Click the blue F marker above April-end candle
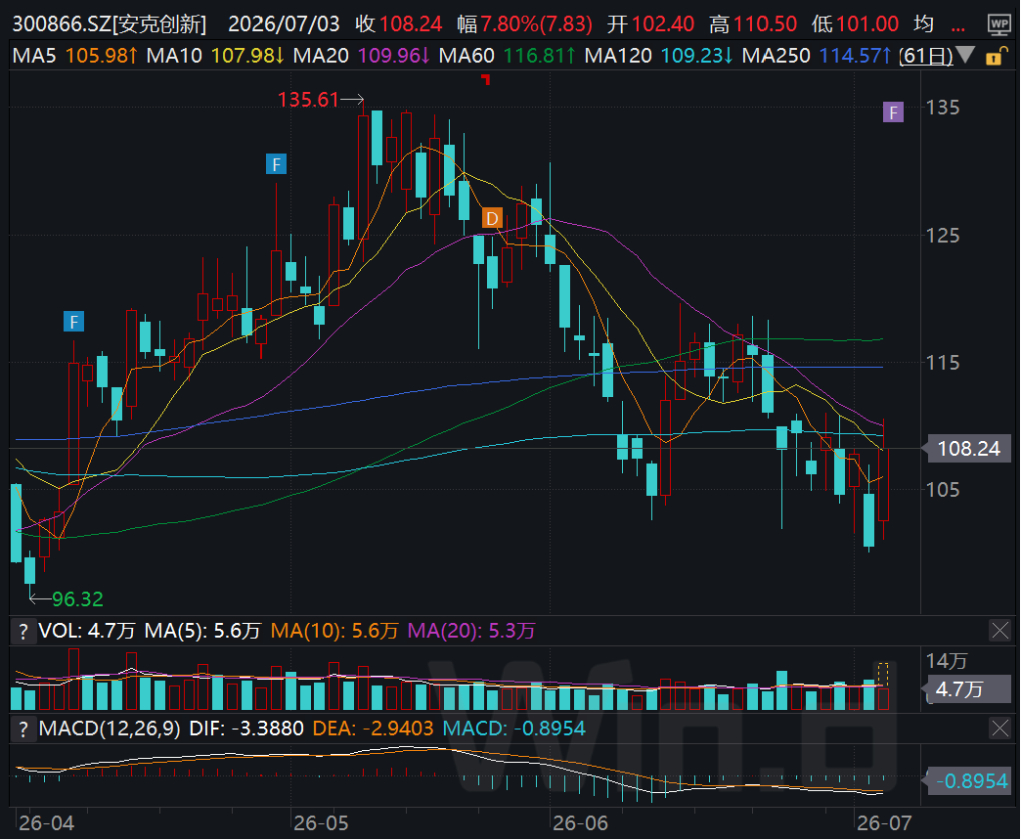The height and width of the screenshot is (840, 1021). 276,164
